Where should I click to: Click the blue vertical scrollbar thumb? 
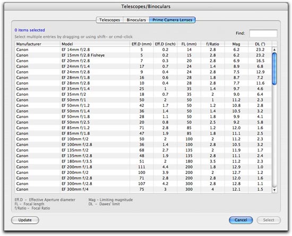point(274,69)
